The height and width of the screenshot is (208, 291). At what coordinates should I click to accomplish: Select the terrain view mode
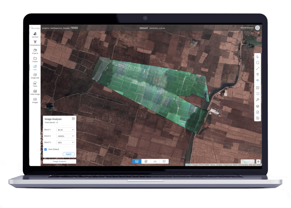(x=155, y=161)
